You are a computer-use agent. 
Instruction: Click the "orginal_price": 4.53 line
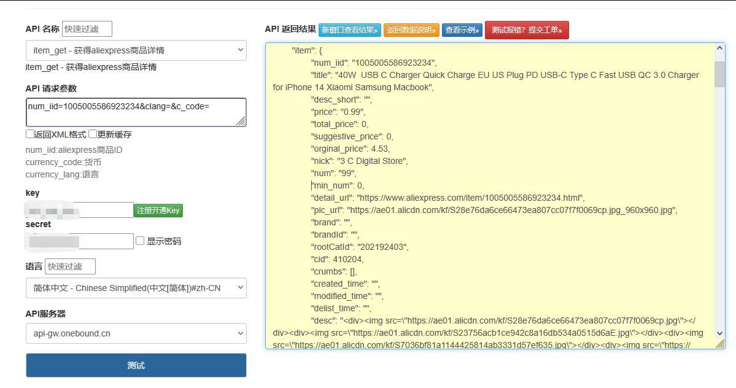(x=350, y=149)
